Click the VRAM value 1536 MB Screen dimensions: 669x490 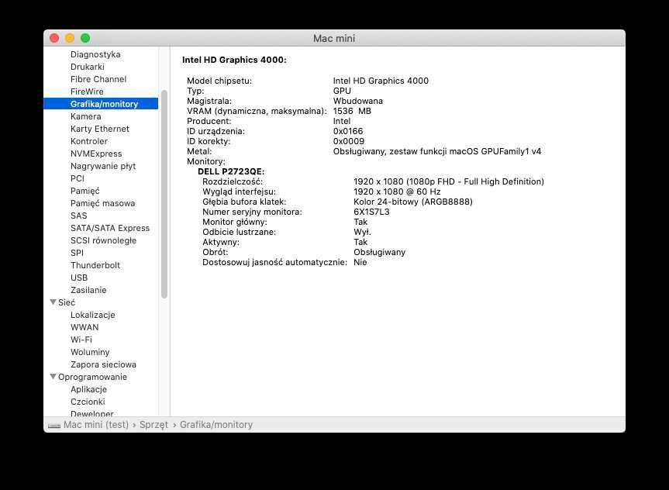pos(352,111)
